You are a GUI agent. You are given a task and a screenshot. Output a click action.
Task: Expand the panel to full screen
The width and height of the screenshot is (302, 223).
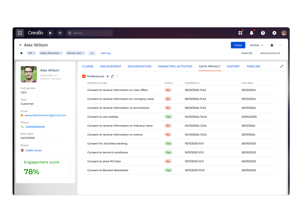282,66
